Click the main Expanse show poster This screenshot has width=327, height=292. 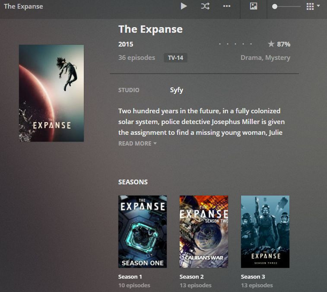click(51, 93)
